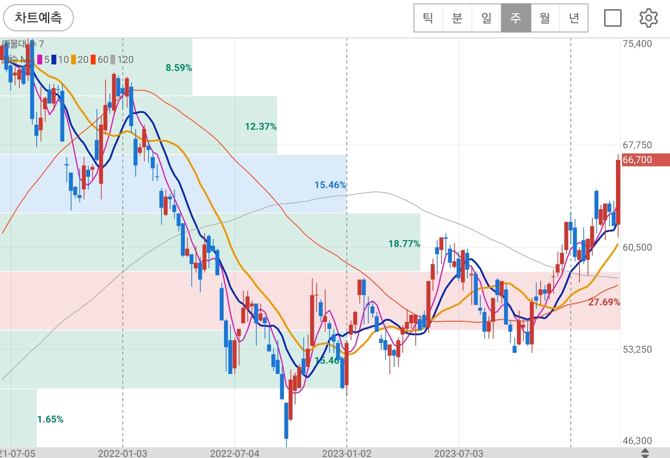Click the 1.65% volume profile label
670x458 pixels.
click(50, 419)
